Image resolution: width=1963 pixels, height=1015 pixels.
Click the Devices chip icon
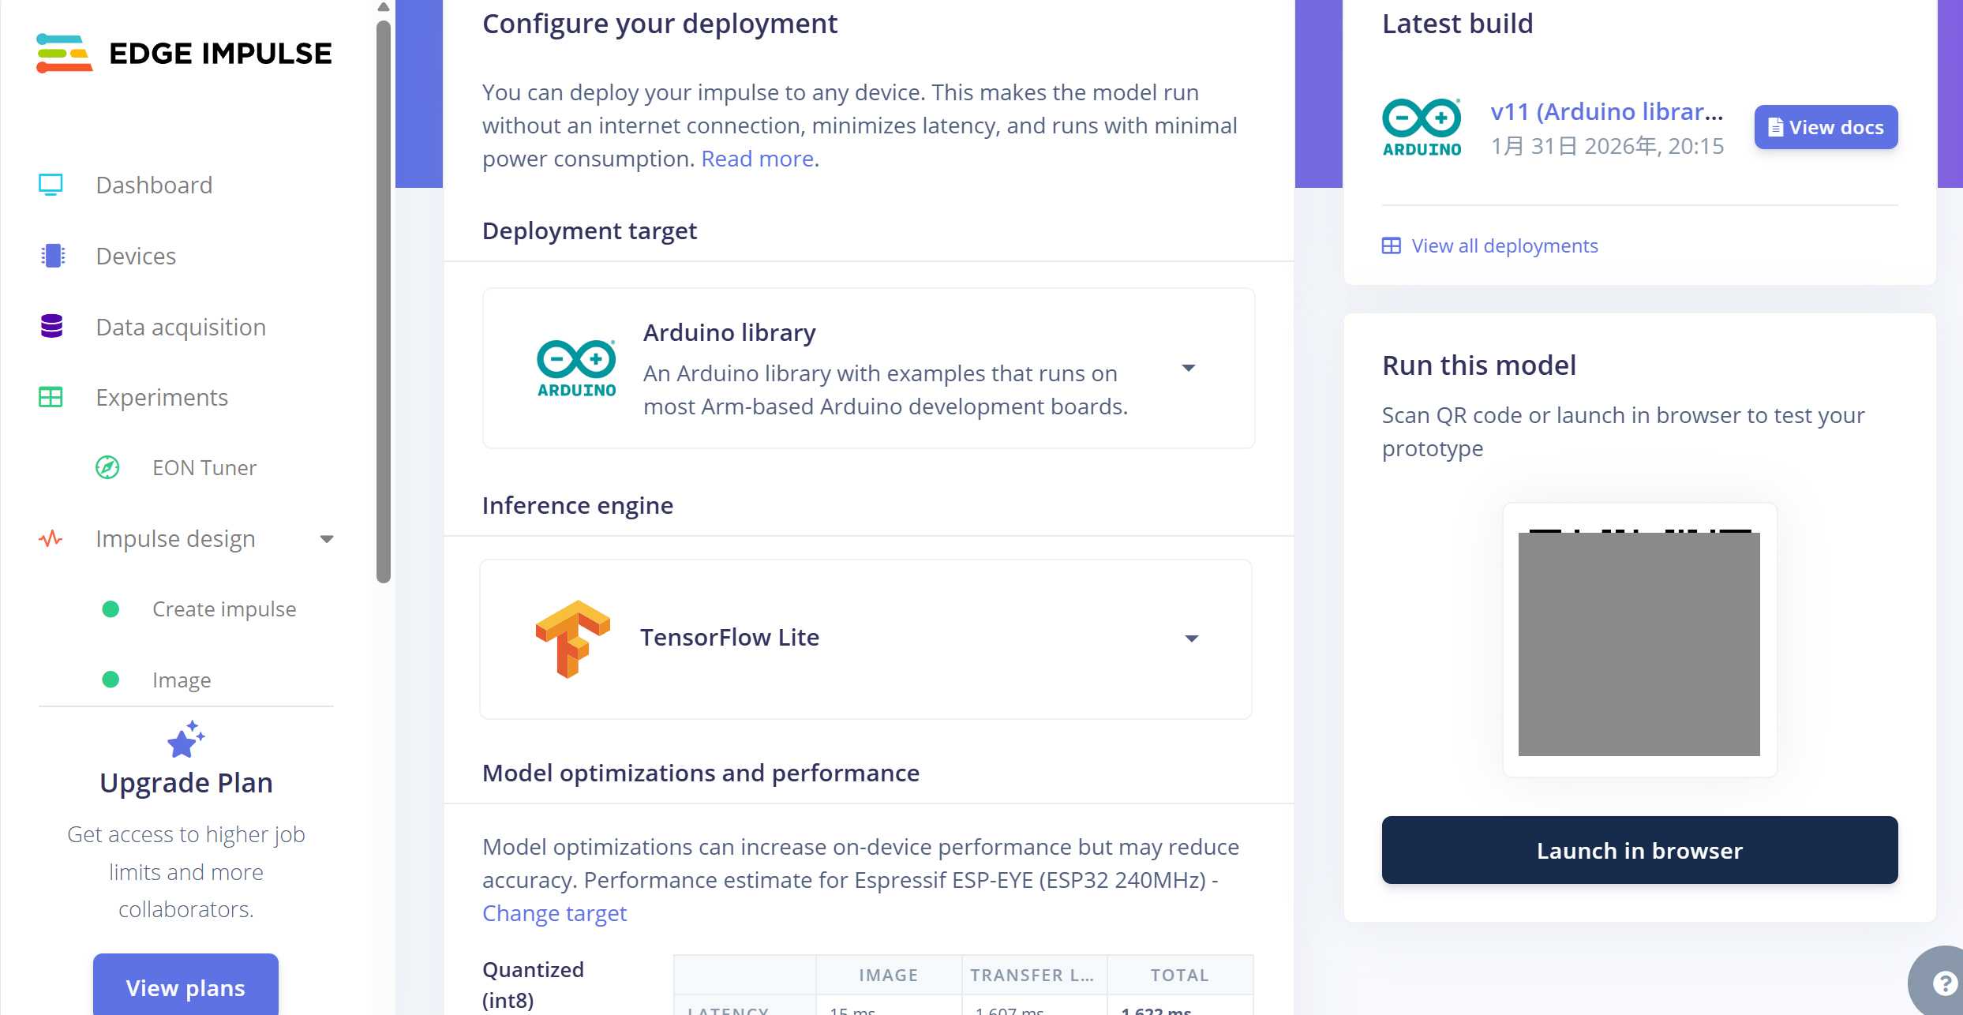click(x=52, y=256)
